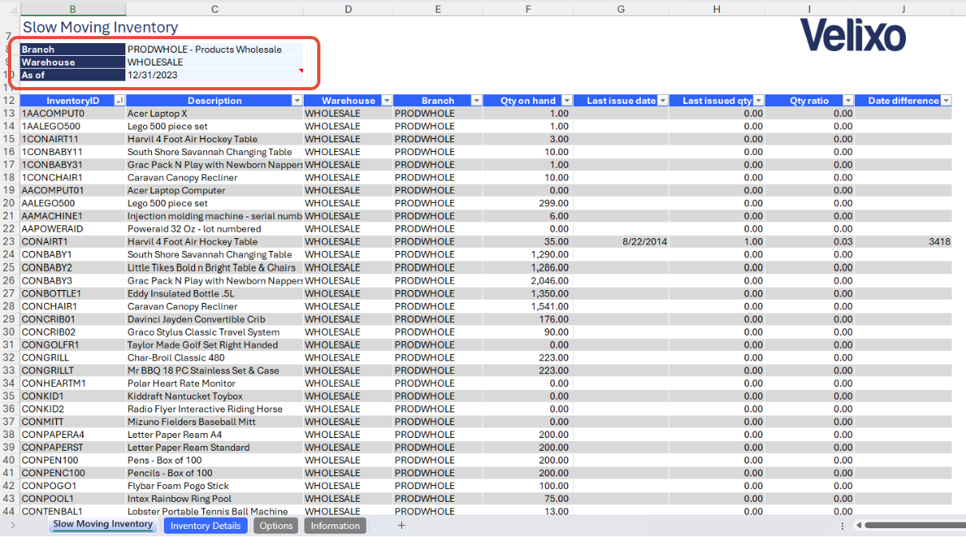The image size is (966, 537).
Task: Select the CONTENBAL1 inventory ID cell
Action: click(73, 511)
